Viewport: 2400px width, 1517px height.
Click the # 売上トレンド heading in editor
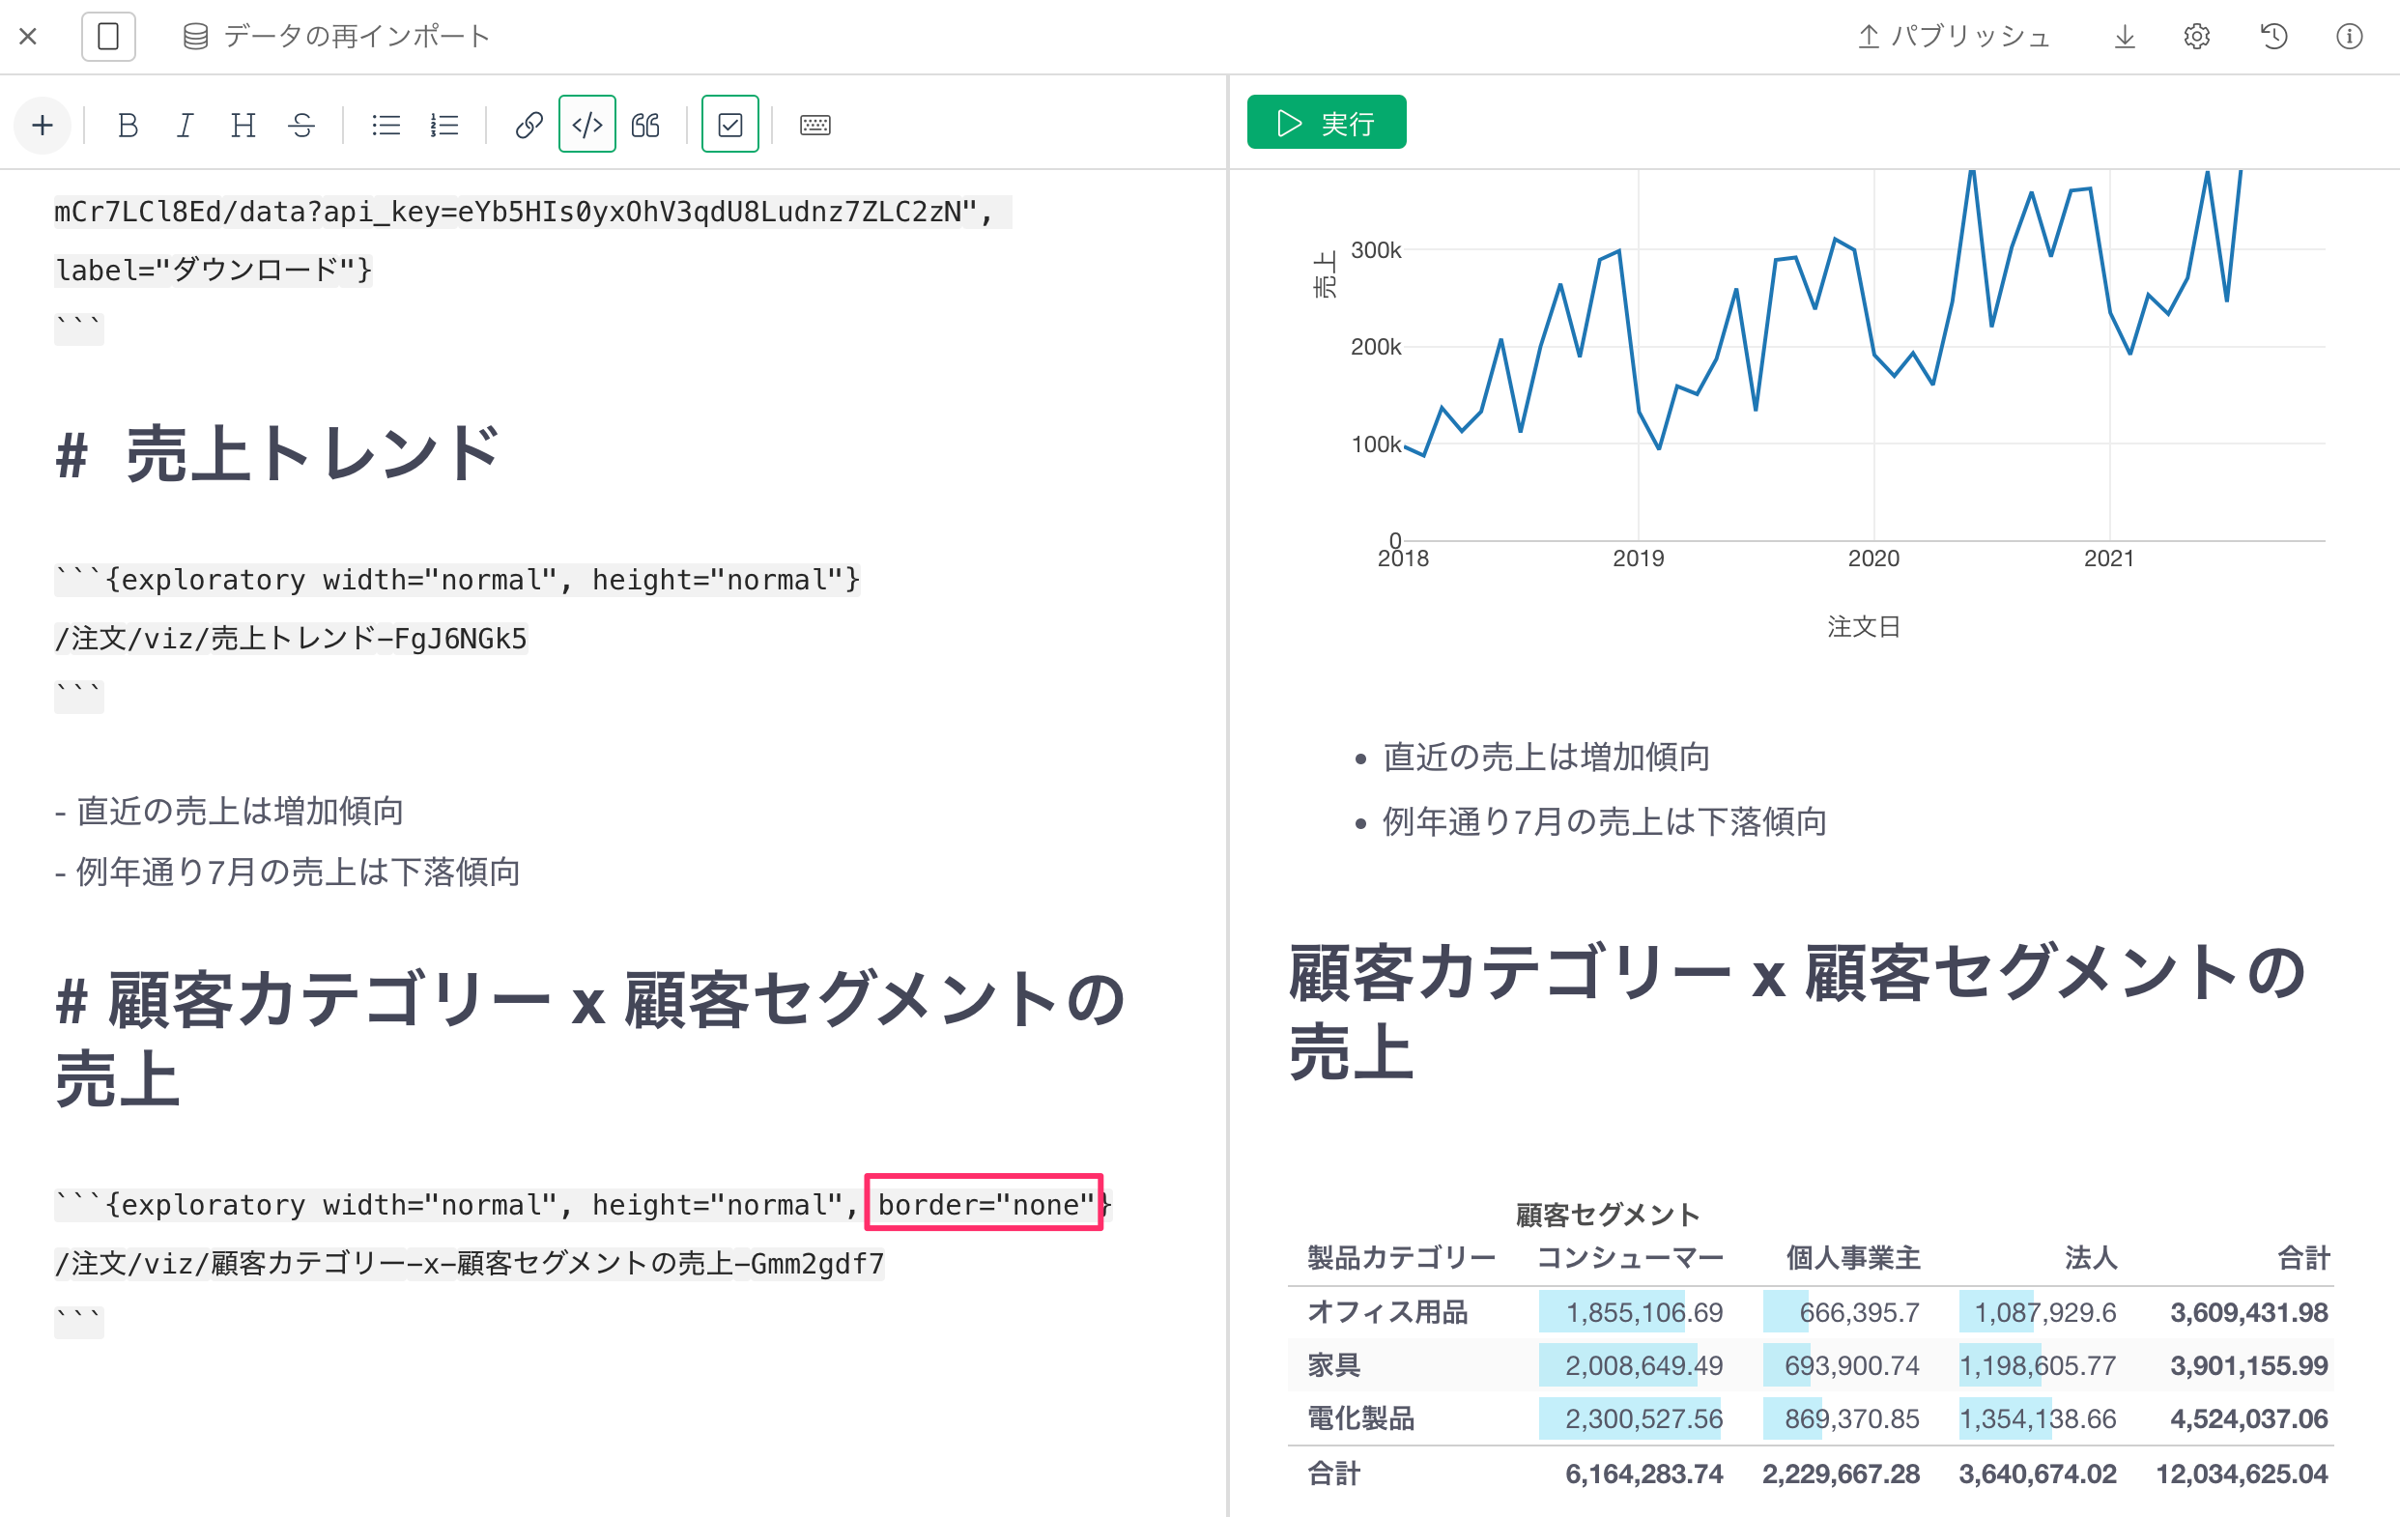coord(276,454)
